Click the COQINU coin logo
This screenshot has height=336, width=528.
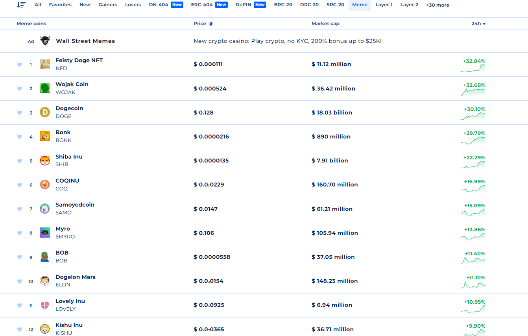coord(45,185)
